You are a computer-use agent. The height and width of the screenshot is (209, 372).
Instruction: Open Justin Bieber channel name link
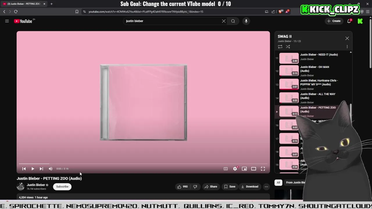36,185
